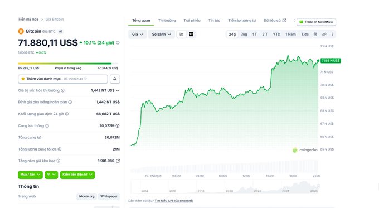The width and height of the screenshot is (379, 208).
Task: Open the Whitepaper link
Action: [x=109, y=196]
